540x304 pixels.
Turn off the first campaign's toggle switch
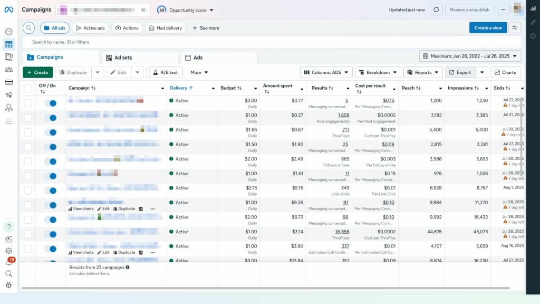[x=51, y=103]
